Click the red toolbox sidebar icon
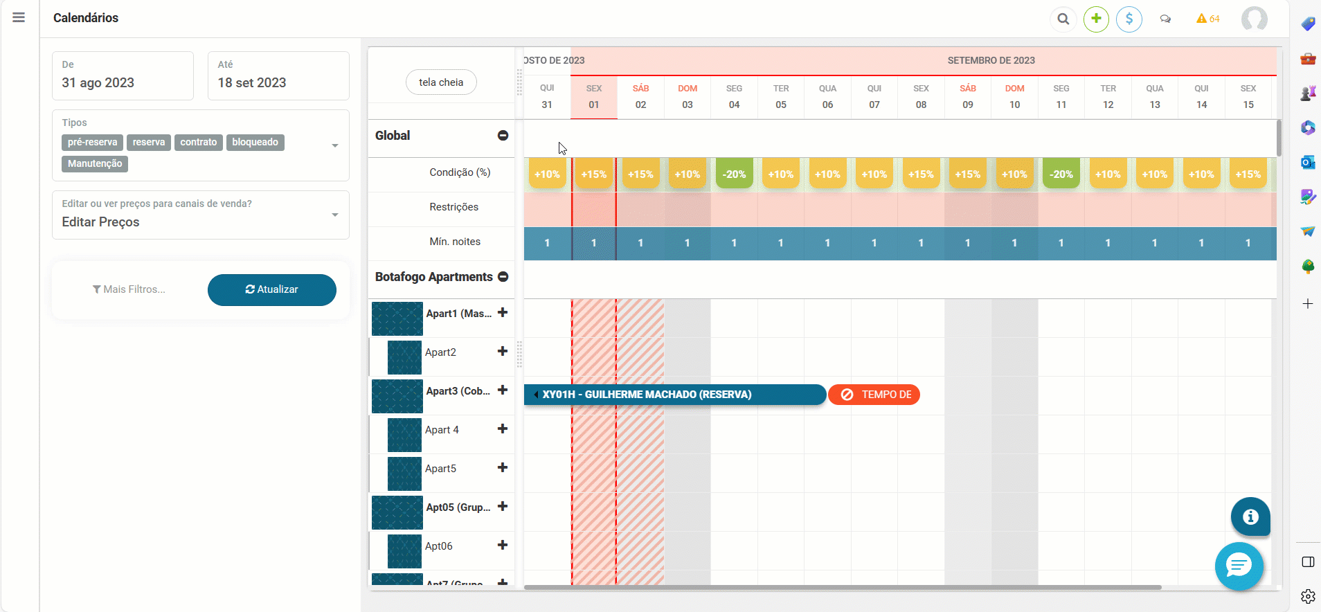This screenshot has width=1321, height=612. coord(1308,59)
